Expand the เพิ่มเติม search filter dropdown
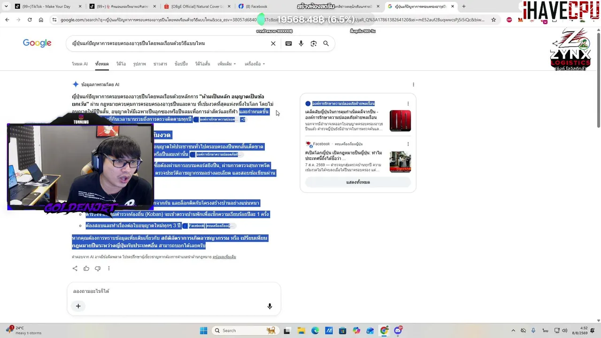The image size is (601, 338). click(x=227, y=64)
